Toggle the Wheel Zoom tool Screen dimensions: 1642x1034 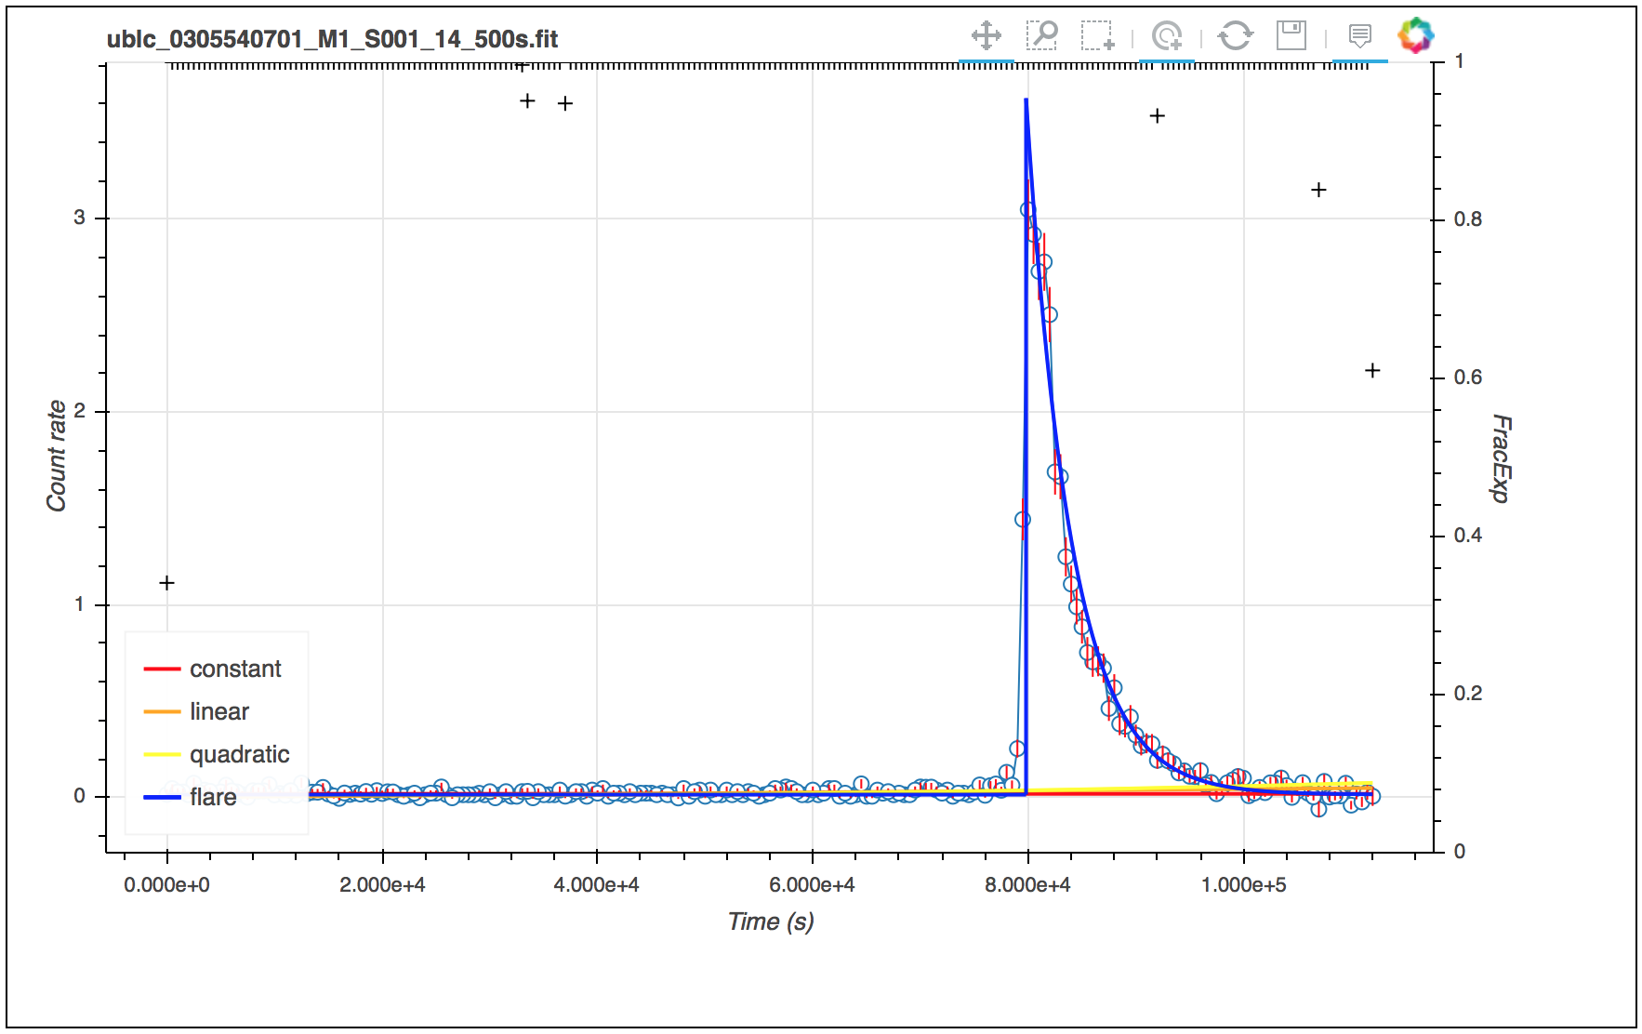1166,36
